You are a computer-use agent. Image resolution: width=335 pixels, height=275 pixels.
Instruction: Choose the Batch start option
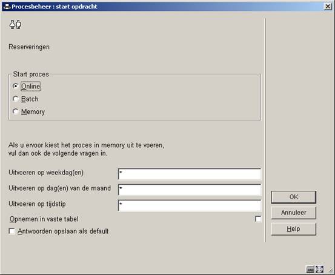[x=15, y=99]
